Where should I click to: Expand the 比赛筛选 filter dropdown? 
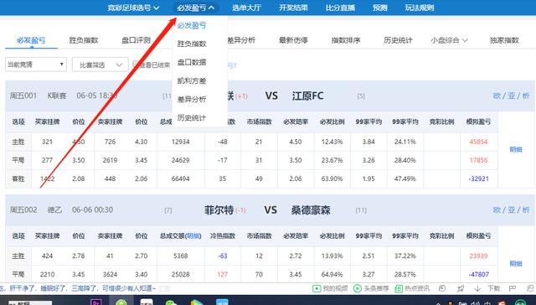(100, 65)
